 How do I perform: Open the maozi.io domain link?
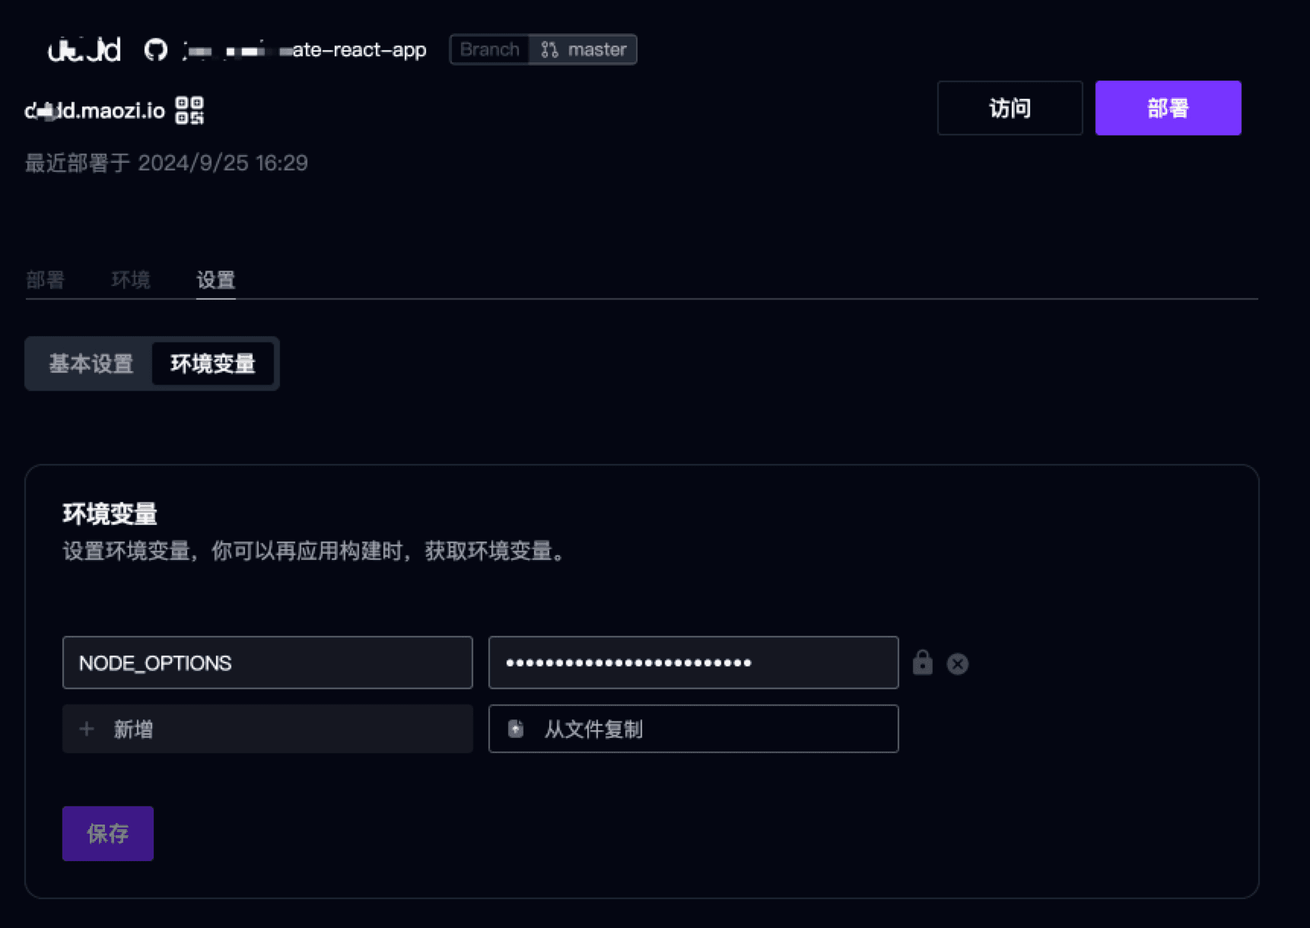[95, 111]
